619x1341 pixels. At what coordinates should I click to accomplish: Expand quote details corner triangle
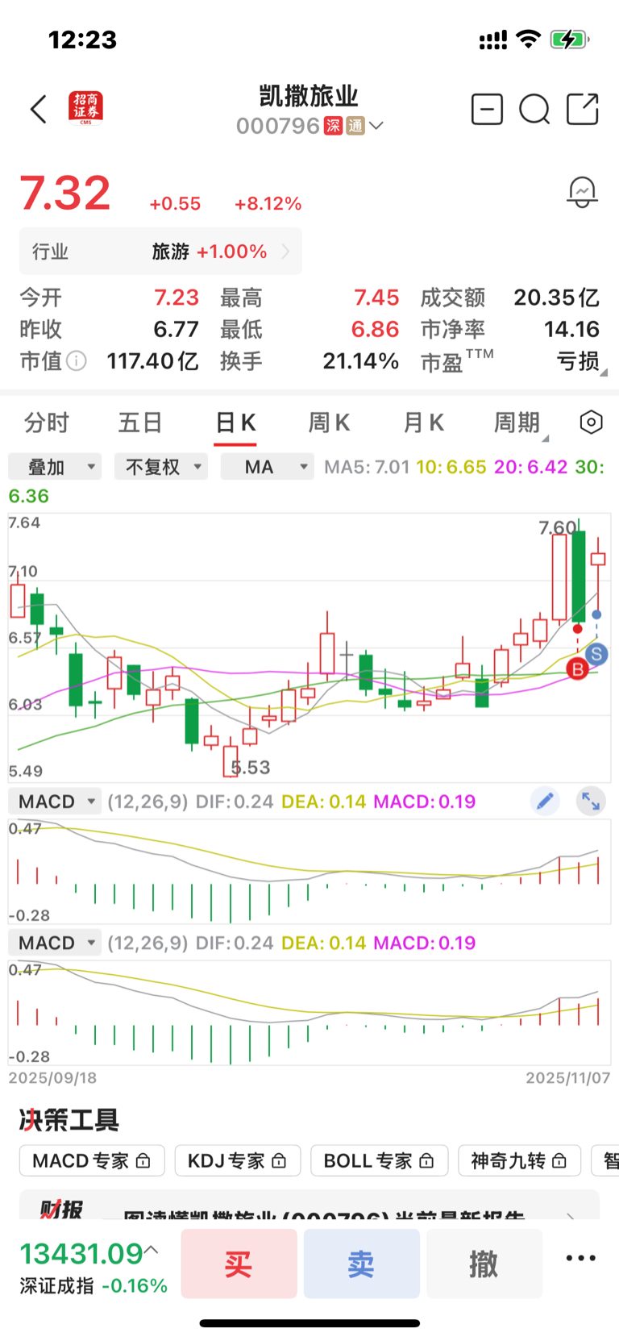[x=604, y=373]
